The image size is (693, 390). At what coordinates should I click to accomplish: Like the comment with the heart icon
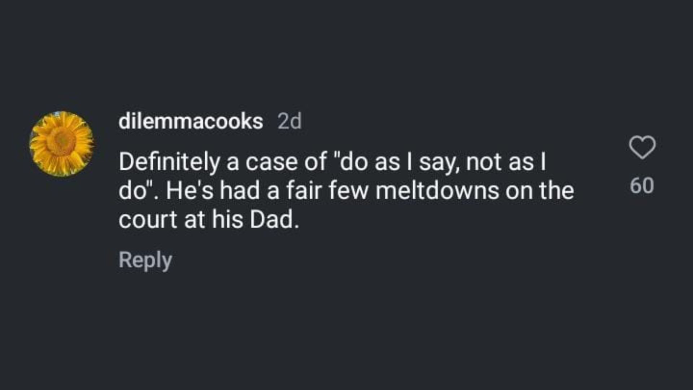point(642,147)
